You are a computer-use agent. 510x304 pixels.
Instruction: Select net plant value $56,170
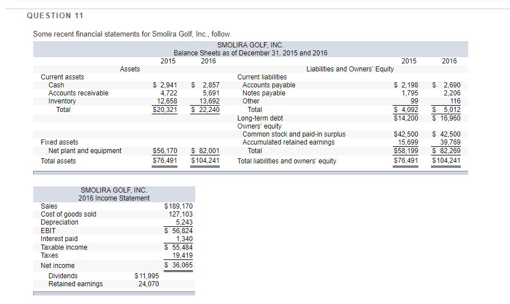[x=165, y=151]
